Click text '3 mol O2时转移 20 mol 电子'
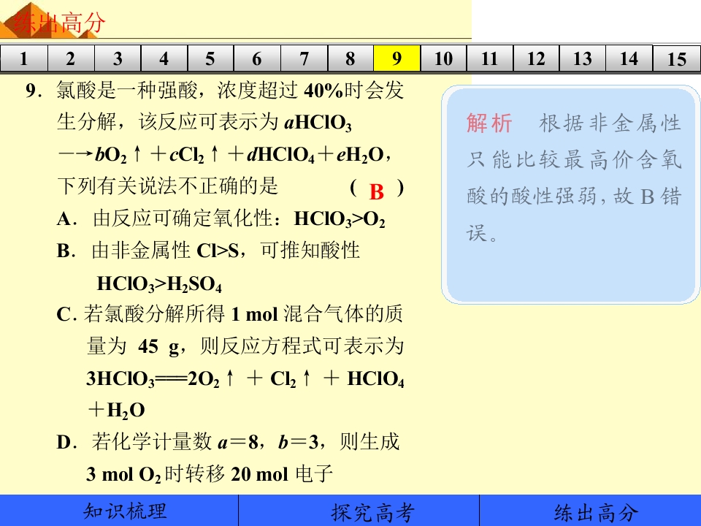The width and height of the screenshot is (701, 526). pyautogui.click(x=210, y=473)
